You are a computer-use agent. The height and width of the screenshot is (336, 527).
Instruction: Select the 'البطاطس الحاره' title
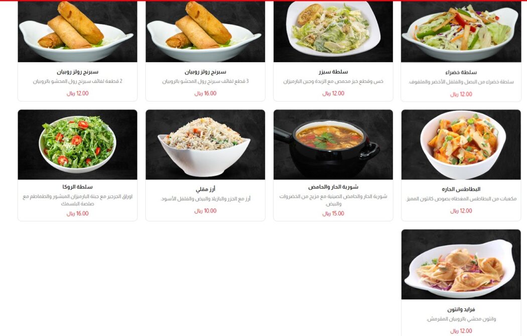pos(461,189)
